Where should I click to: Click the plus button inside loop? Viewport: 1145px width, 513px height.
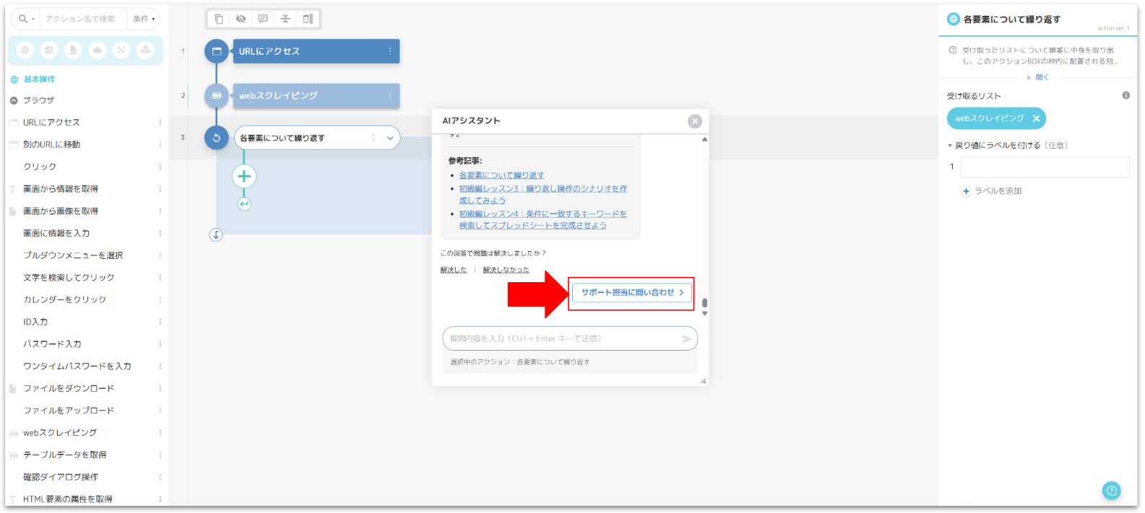click(244, 176)
